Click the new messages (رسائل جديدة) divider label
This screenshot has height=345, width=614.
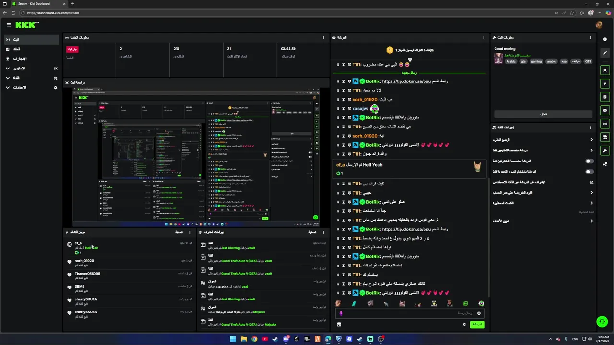point(409,73)
